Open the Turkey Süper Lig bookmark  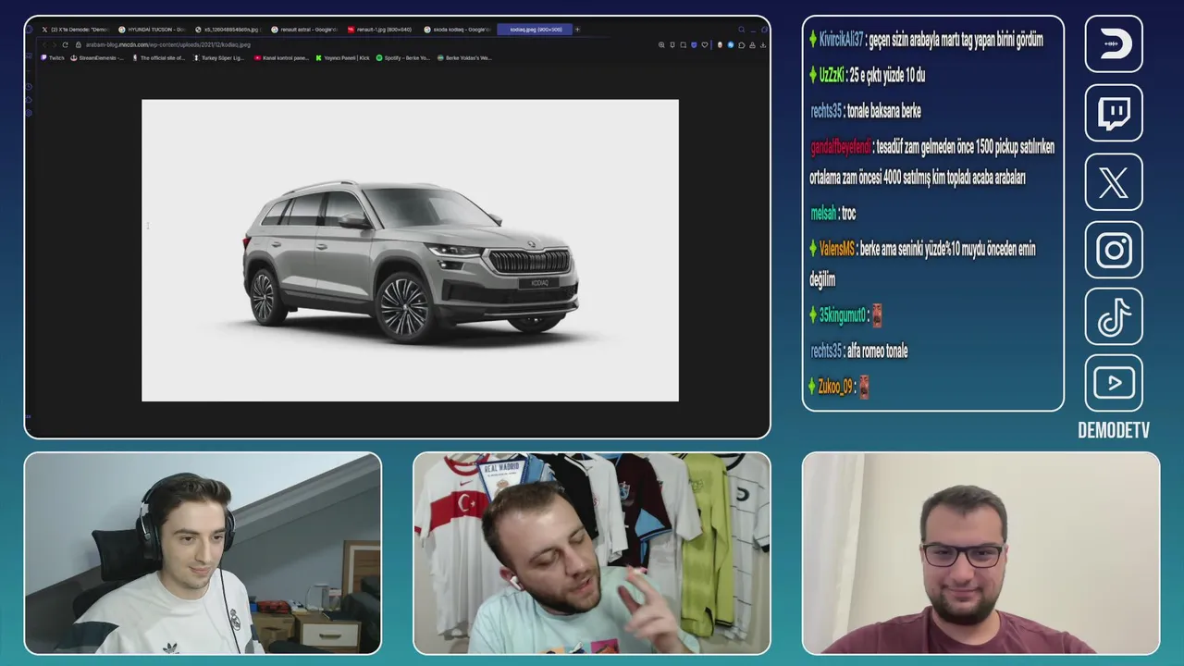tap(220, 57)
